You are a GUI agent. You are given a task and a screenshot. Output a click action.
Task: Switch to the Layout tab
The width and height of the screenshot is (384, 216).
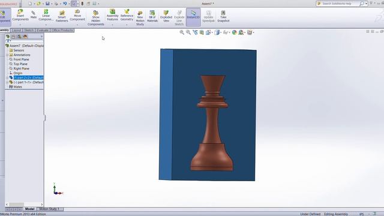pyautogui.click(x=16, y=30)
